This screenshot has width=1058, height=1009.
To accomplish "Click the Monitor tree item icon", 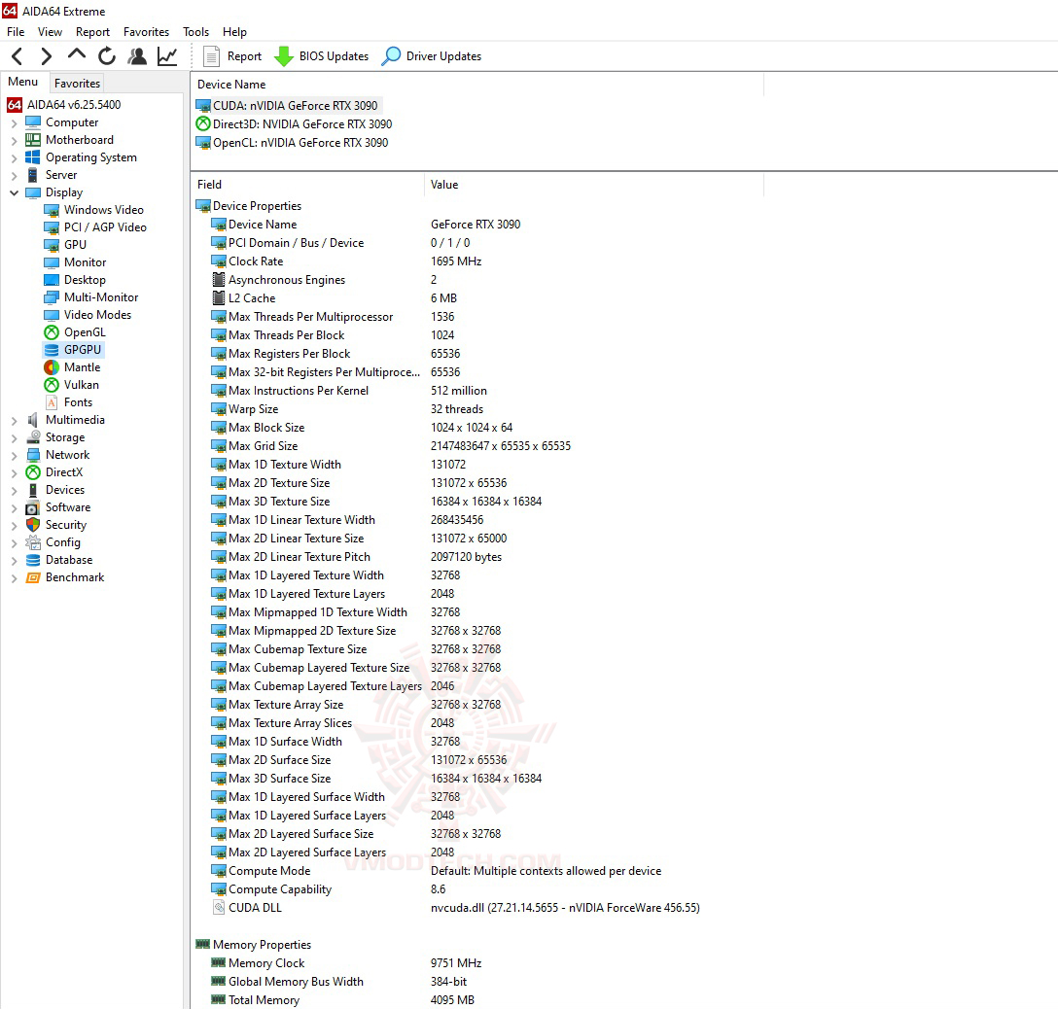I will [x=52, y=262].
